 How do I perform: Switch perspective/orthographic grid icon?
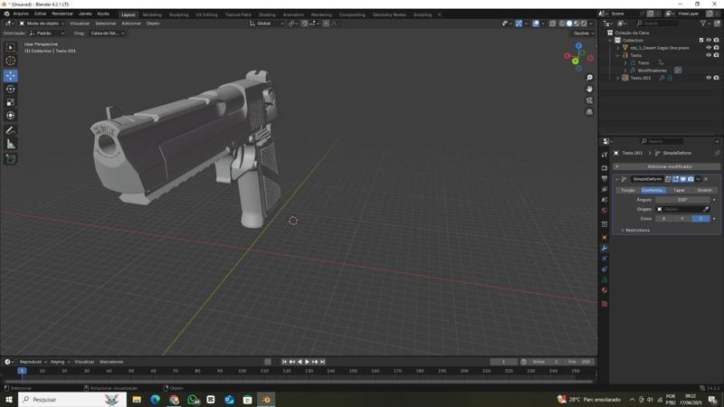[589, 111]
